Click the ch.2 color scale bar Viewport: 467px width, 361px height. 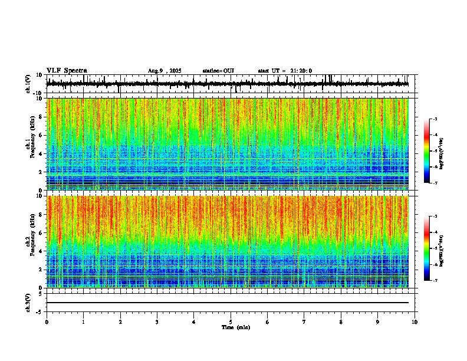tap(427, 248)
